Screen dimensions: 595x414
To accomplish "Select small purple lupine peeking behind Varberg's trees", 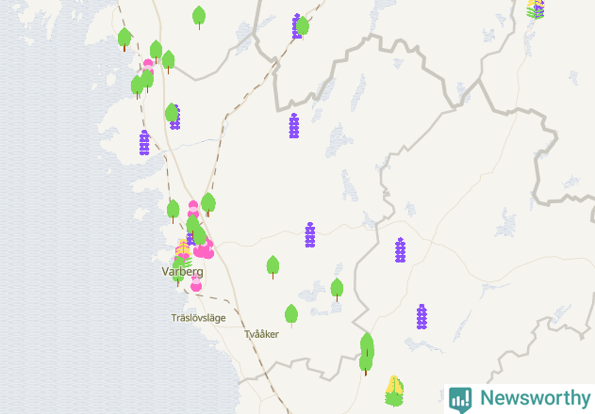I will (190, 239).
